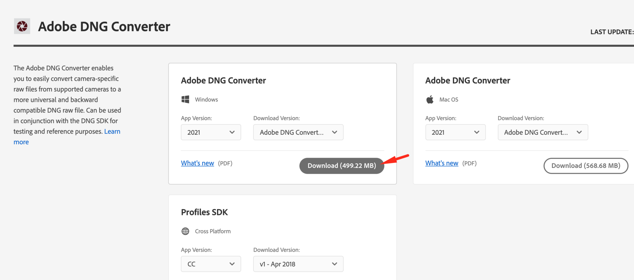Download the Windows converter (499.22 MB)

pos(342,166)
